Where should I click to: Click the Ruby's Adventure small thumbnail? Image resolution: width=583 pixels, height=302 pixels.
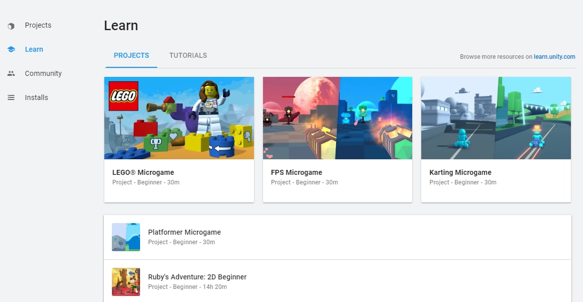point(126,282)
